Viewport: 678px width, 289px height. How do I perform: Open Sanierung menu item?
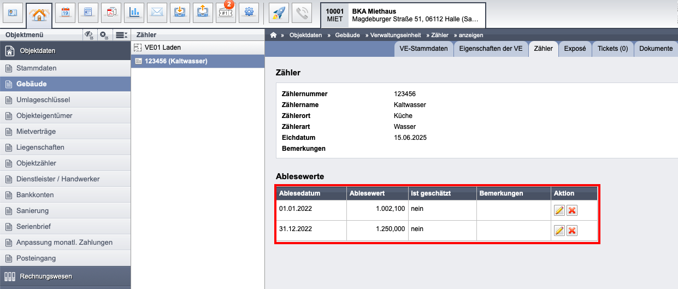pyautogui.click(x=66, y=211)
